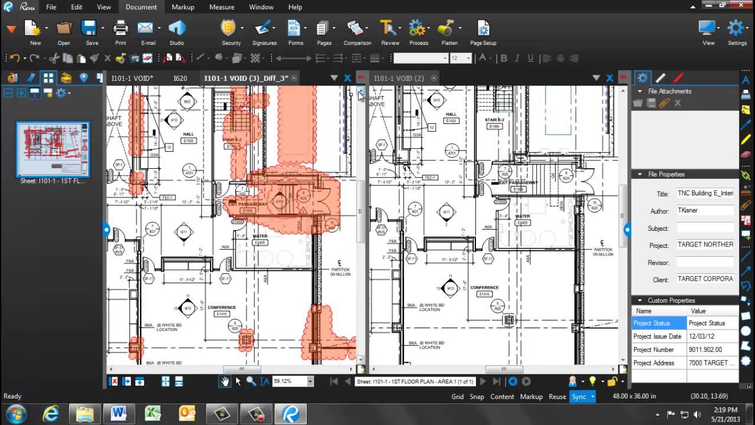Open Microsoft Word from the taskbar
This screenshot has height=425, width=755.
tap(119, 413)
